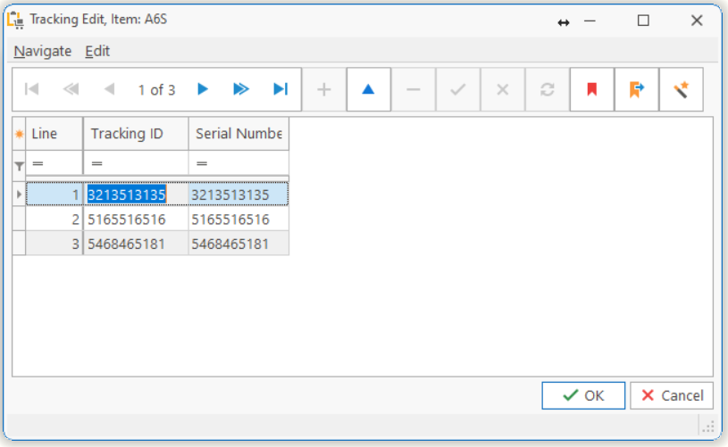Open the Line column filter operator
This screenshot has width=728, height=447.
click(x=38, y=164)
